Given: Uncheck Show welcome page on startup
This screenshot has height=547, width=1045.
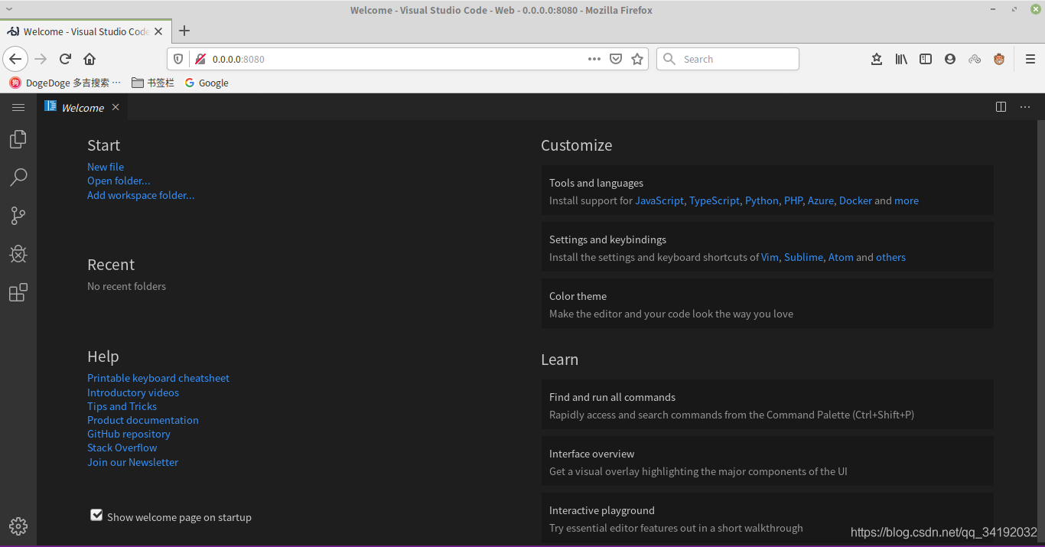Looking at the screenshot, I should pos(96,516).
